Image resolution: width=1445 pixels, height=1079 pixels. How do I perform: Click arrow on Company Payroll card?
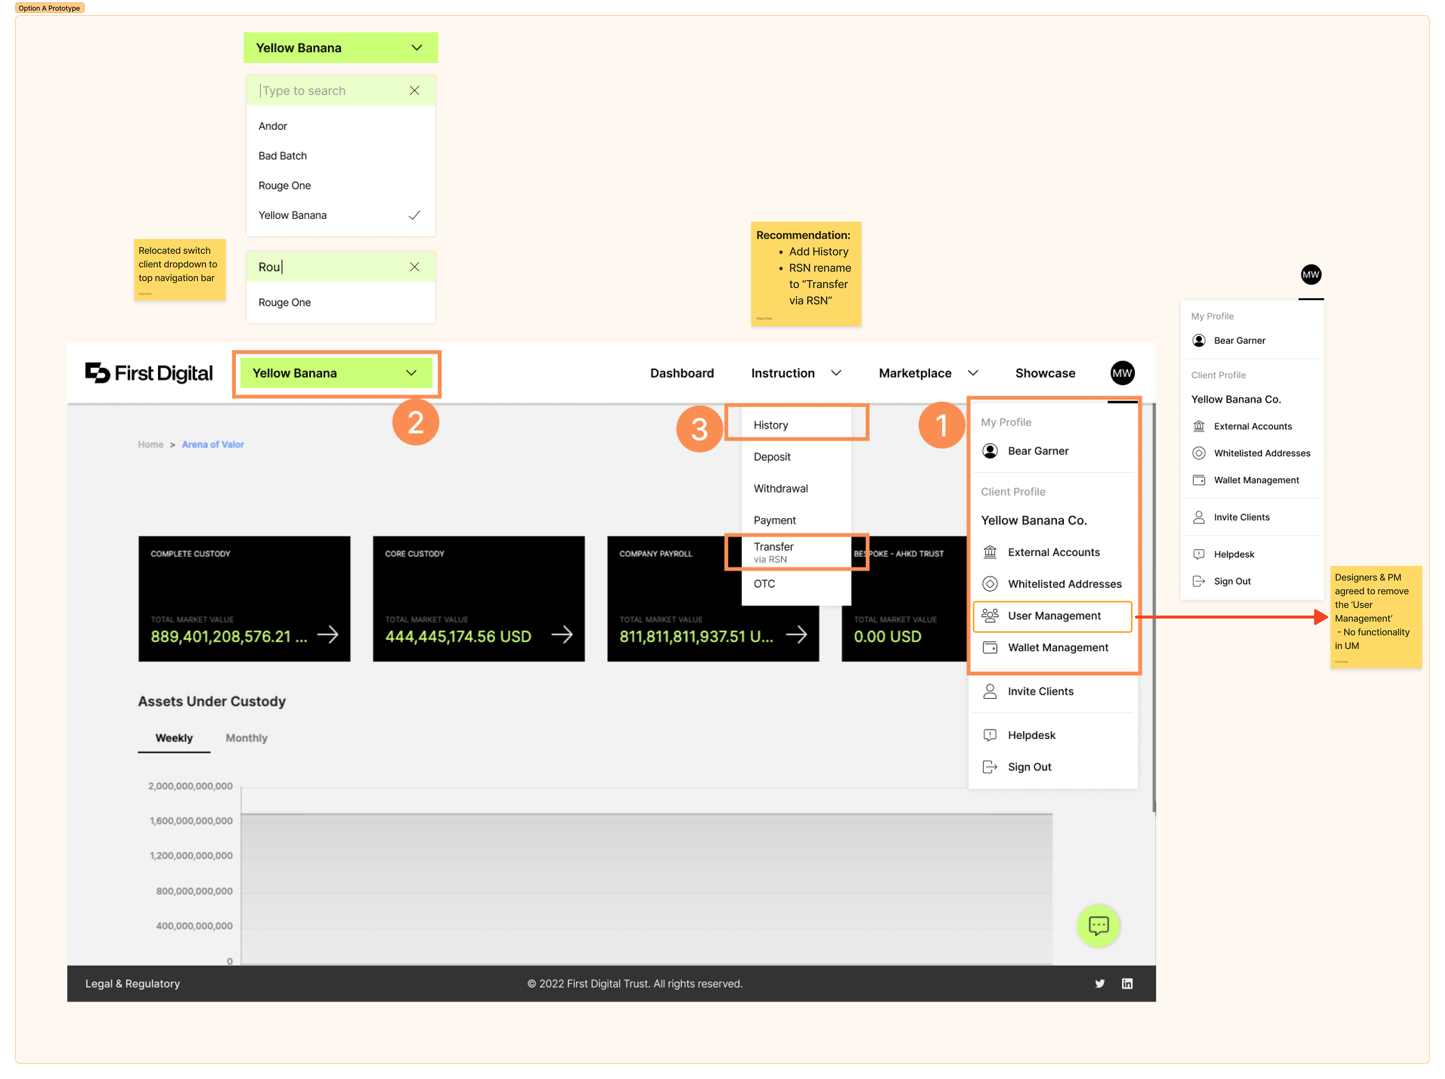coord(796,634)
